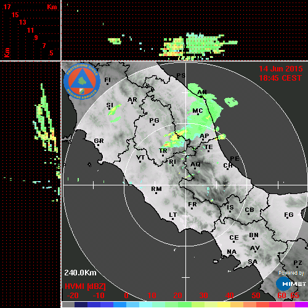Click the "AV" city label

255,248
